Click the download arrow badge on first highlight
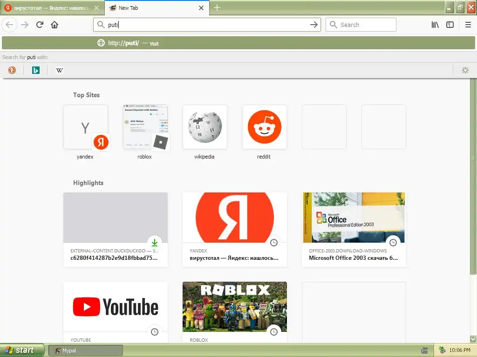 (x=155, y=243)
